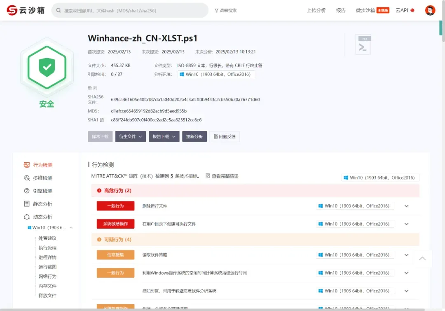
Task: Open the 报告下载 dropdown
Action: click(164, 136)
